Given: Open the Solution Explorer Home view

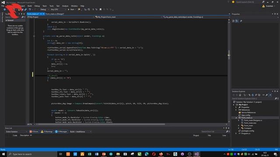Looking at the screenshot, I should coord(240,95).
